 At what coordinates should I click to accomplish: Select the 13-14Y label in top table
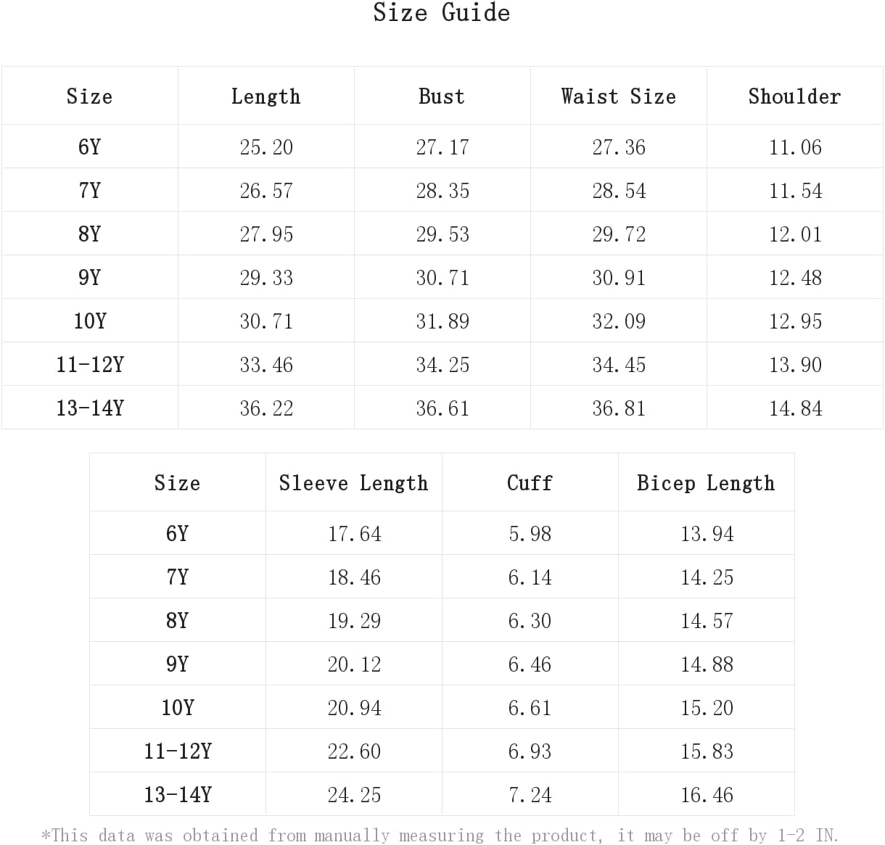pos(90,408)
